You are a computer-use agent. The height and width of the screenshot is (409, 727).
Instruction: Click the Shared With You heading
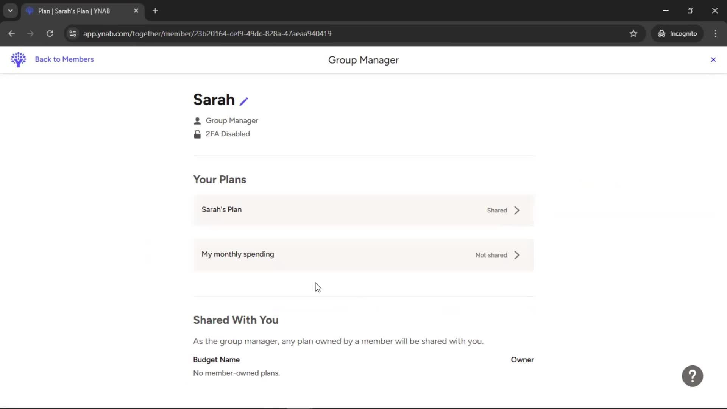[236, 320]
